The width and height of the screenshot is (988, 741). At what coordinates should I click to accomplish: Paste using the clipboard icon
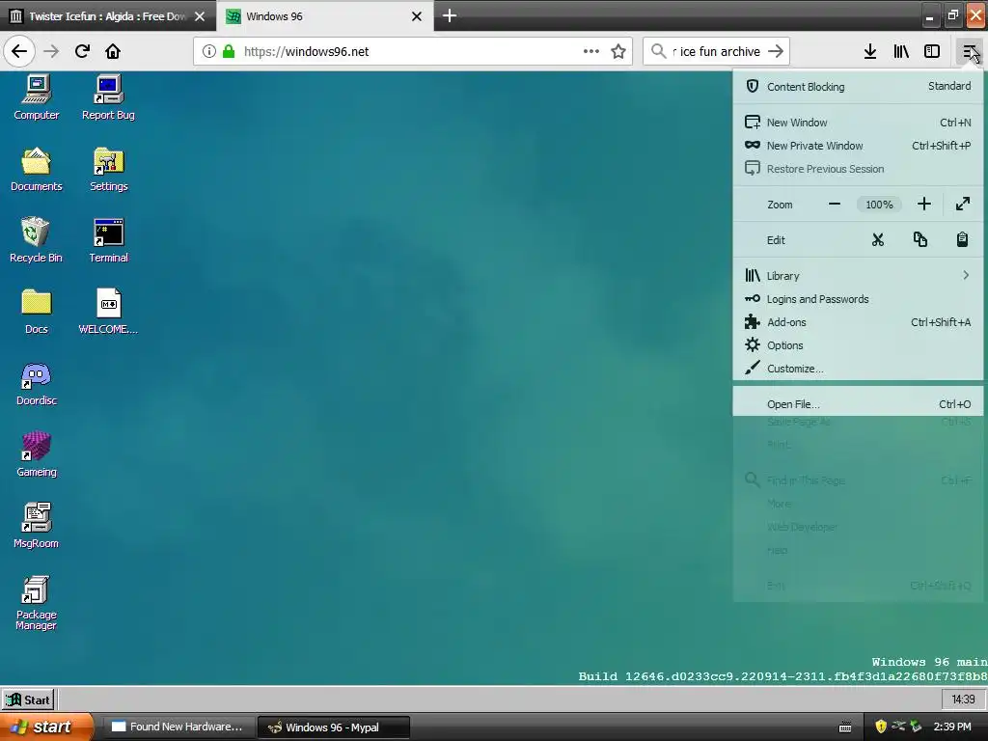[x=962, y=239]
